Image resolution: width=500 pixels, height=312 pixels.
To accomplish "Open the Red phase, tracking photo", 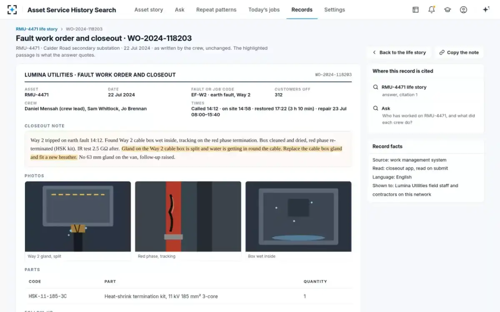I will (x=188, y=216).
